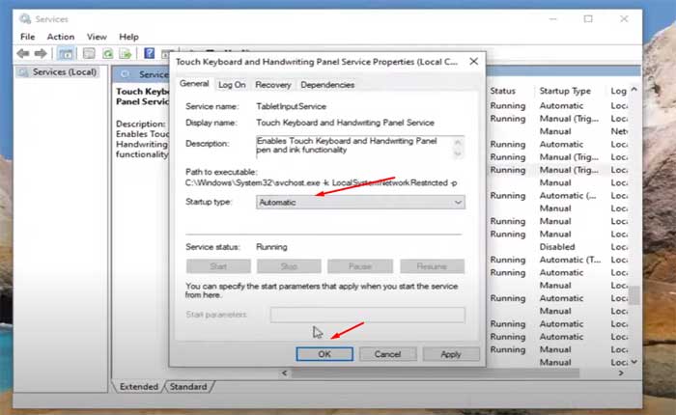676x415 pixels.
Task: Click the green Refresh toolbar icon
Action: point(107,53)
